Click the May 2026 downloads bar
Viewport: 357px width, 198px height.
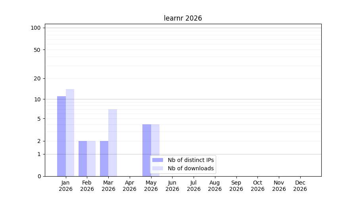[x=155, y=150]
